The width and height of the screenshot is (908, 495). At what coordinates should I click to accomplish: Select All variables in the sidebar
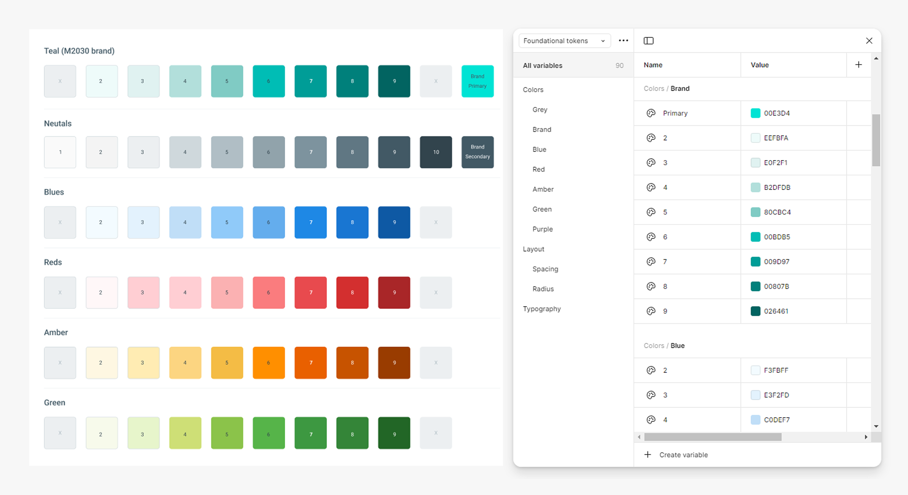[x=573, y=66]
